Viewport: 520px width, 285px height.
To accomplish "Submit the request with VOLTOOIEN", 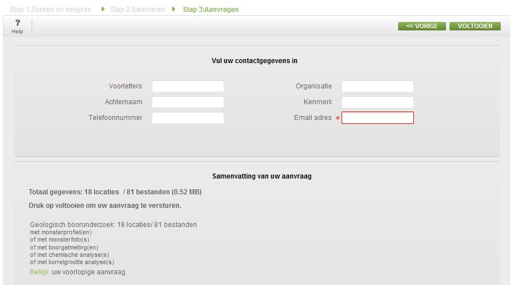I will click(x=475, y=26).
